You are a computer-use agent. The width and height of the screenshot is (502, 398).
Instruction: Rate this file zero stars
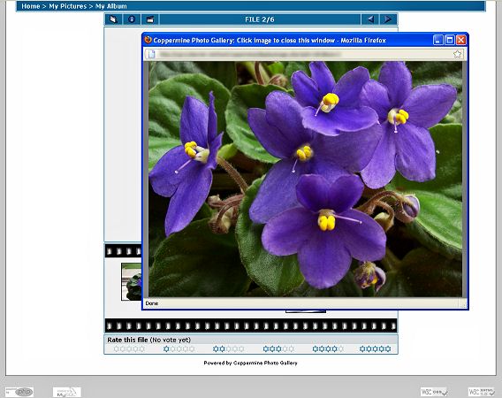click(x=129, y=348)
